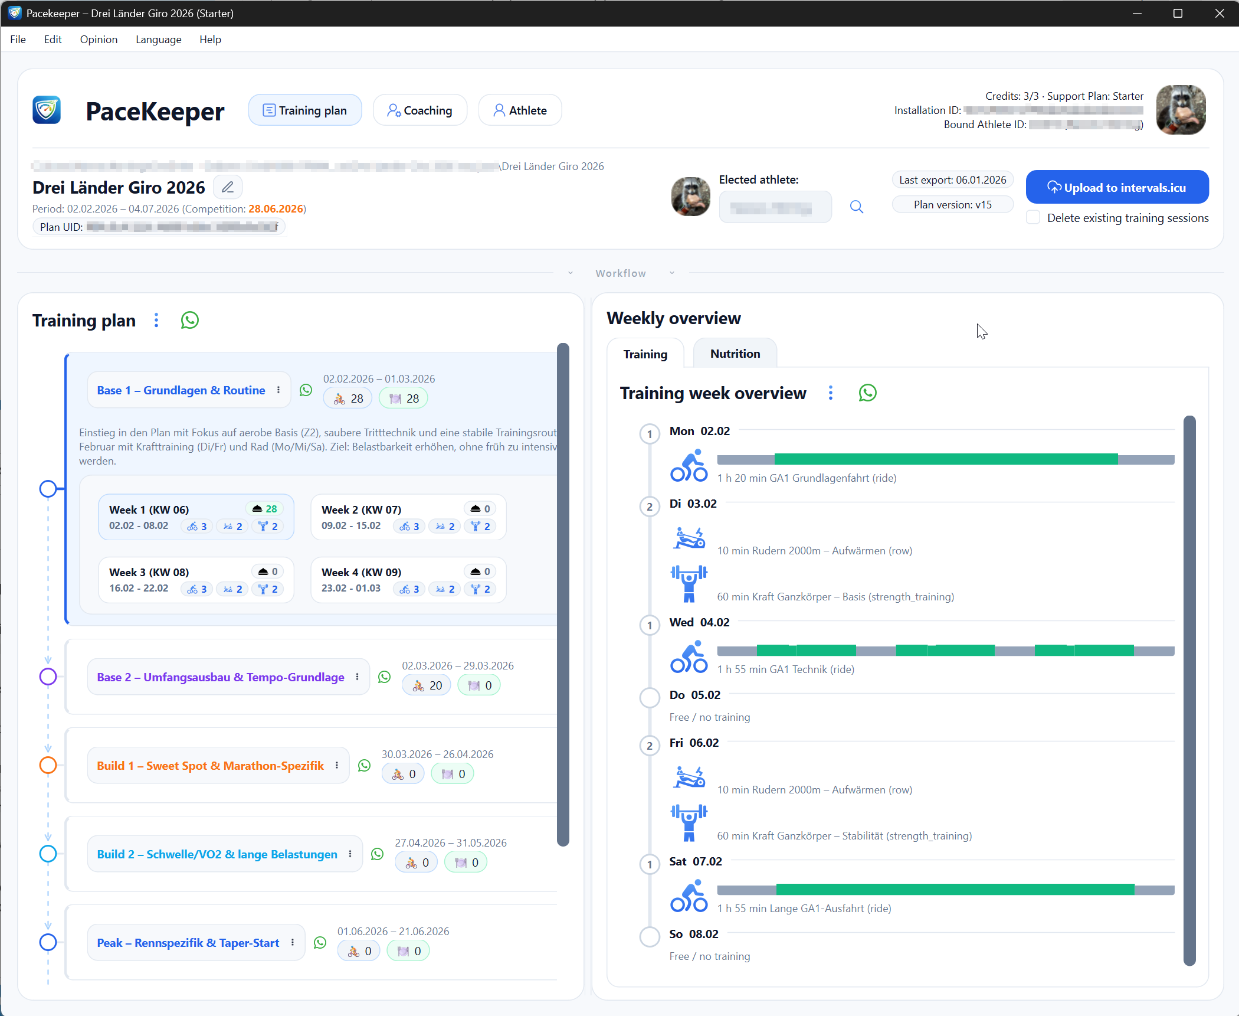Open three-dot menu of Training week overview
The width and height of the screenshot is (1239, 1016).
point(830,393)
